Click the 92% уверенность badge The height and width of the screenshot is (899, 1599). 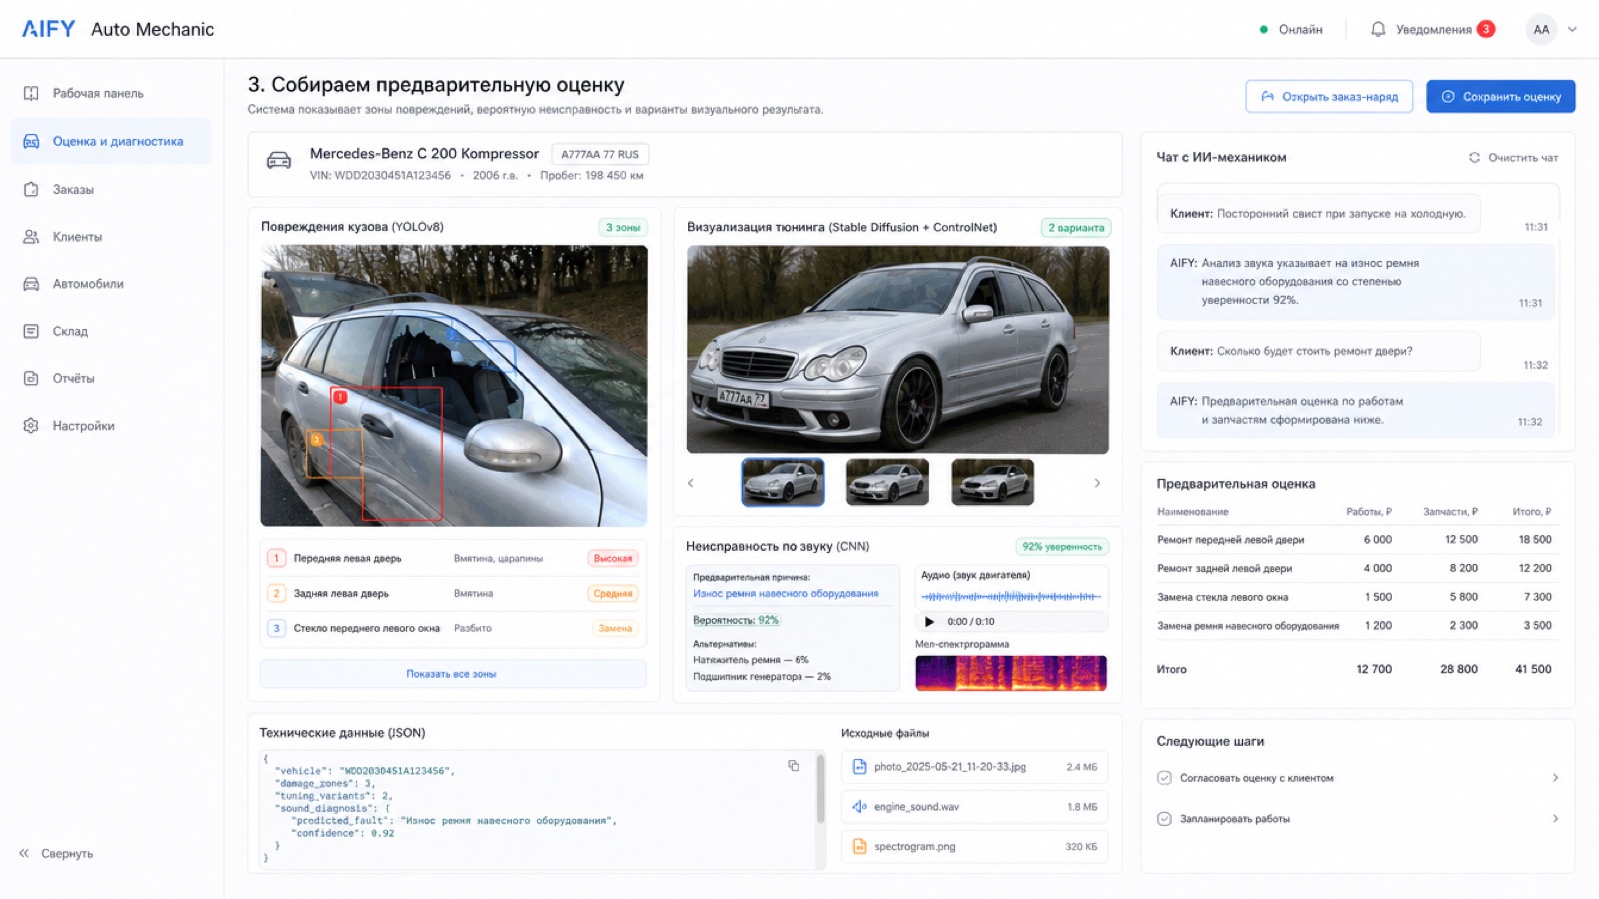[x=1062, y=546]
